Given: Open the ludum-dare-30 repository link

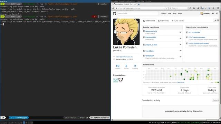Looking at the screenshot, I should tap(151, 31).
